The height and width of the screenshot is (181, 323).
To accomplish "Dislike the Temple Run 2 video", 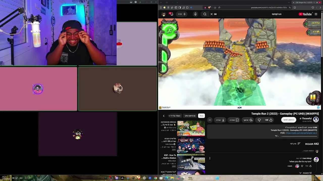I will (x=259, y=120).
